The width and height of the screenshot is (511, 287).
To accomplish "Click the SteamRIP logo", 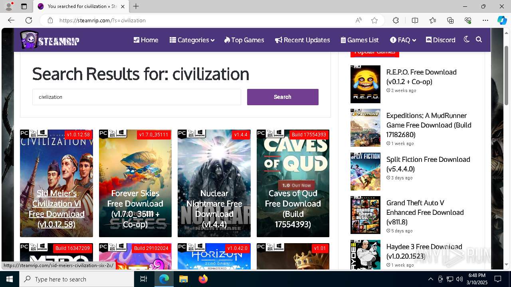I will [x=50, y=40].
